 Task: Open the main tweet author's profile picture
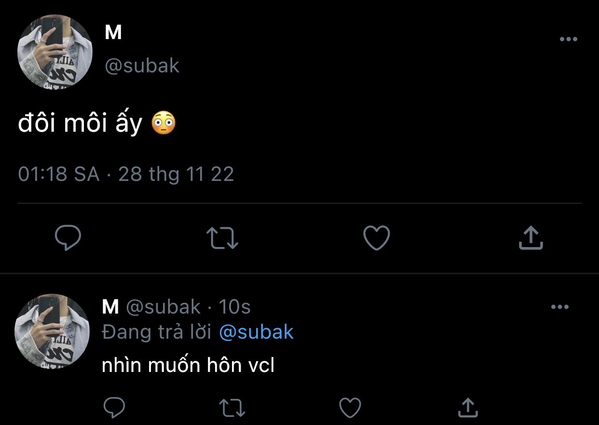[54, 52]
